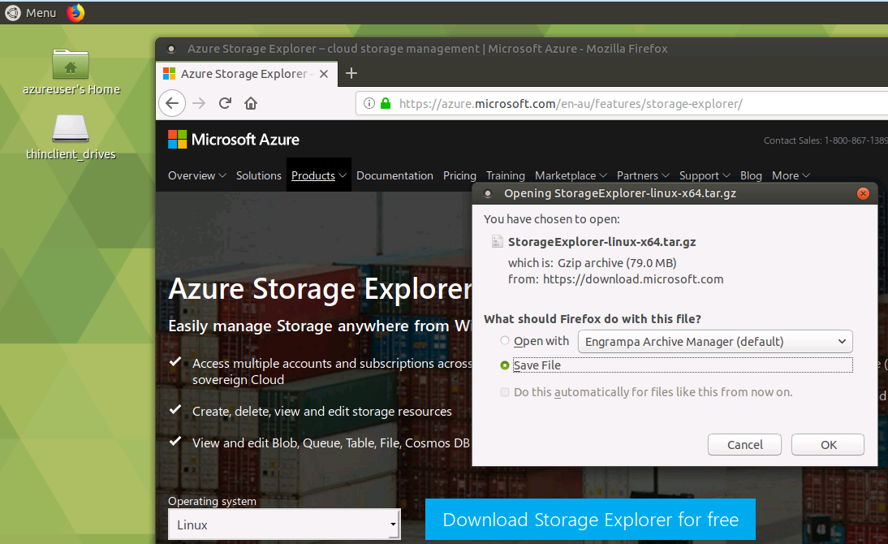Screen dimensions: 888x544
Task: Go back with the browser back arrow
Action: tap(172, 103)
